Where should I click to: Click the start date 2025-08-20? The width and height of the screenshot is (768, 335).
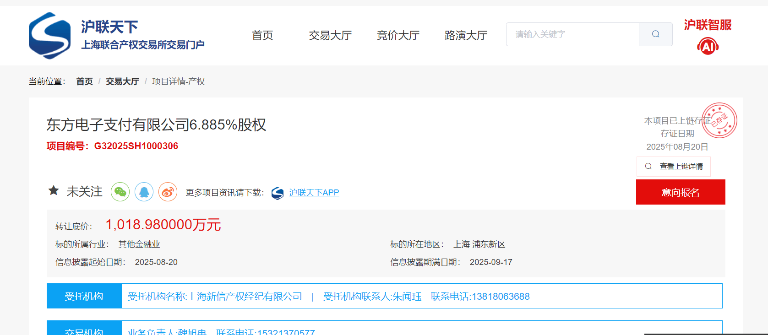156,262
